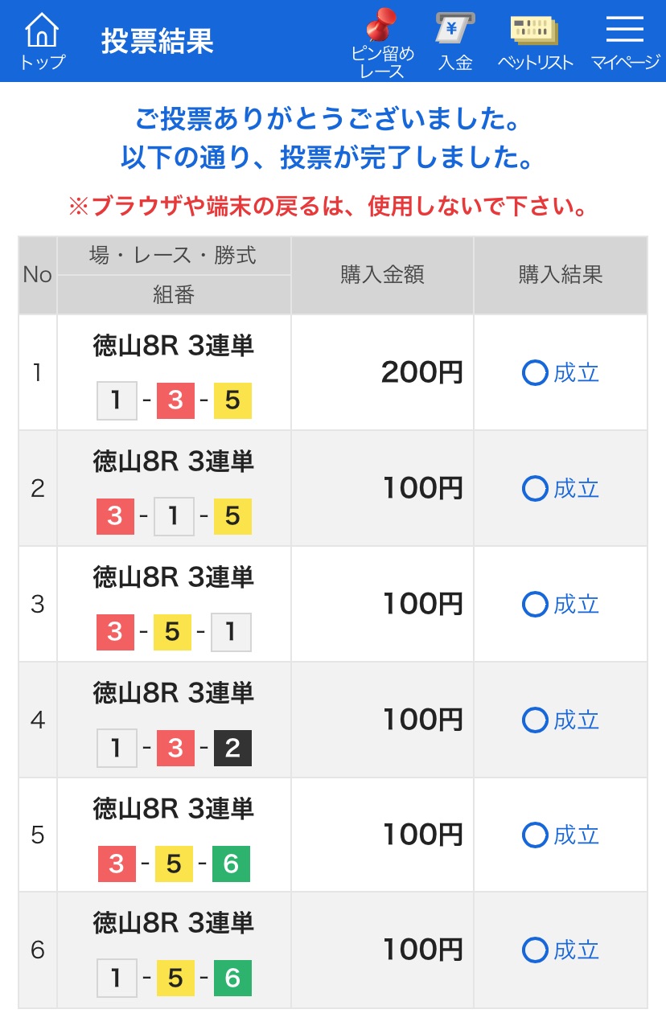Screen dimensions: 666x1030
Task: Select the red 3 boat badge in row 1
Action: click(x=175, y=400)
